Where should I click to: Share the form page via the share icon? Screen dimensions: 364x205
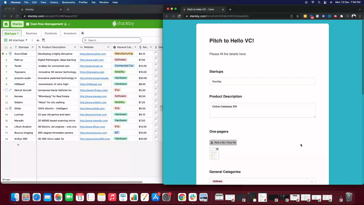[292, 16]
